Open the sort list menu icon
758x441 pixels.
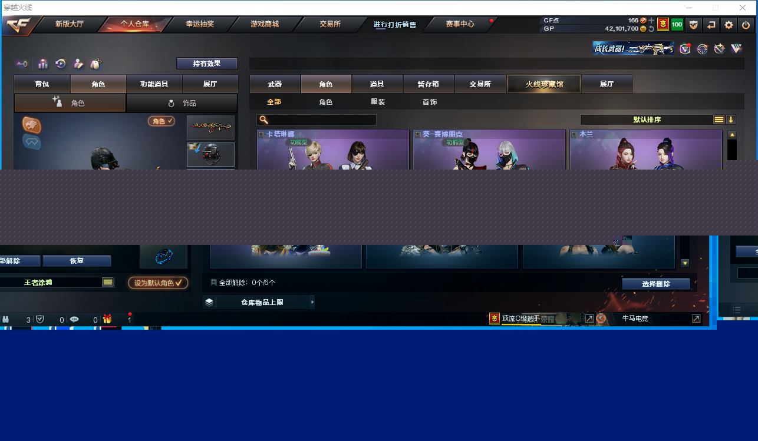[719, 120]
